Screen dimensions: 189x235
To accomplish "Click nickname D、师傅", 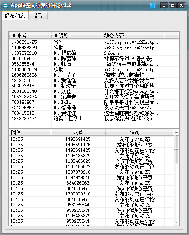I will (62, 64).
